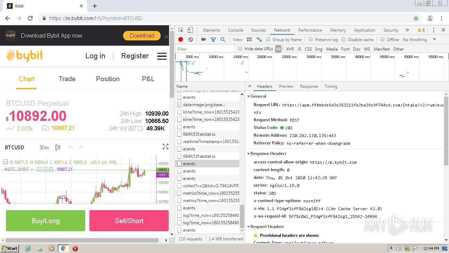Open Internet Explorer from taskbar
Image resolution: width=449 pixels, height=253 pixels.
28,248
